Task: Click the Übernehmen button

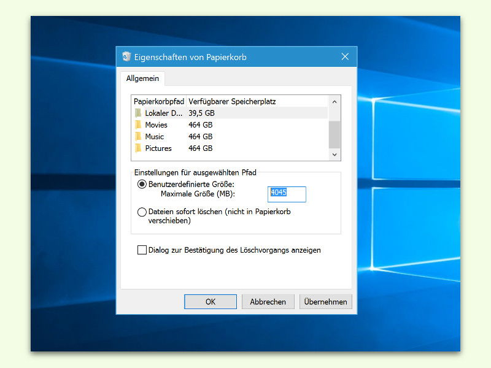Action: click(326, 302)
